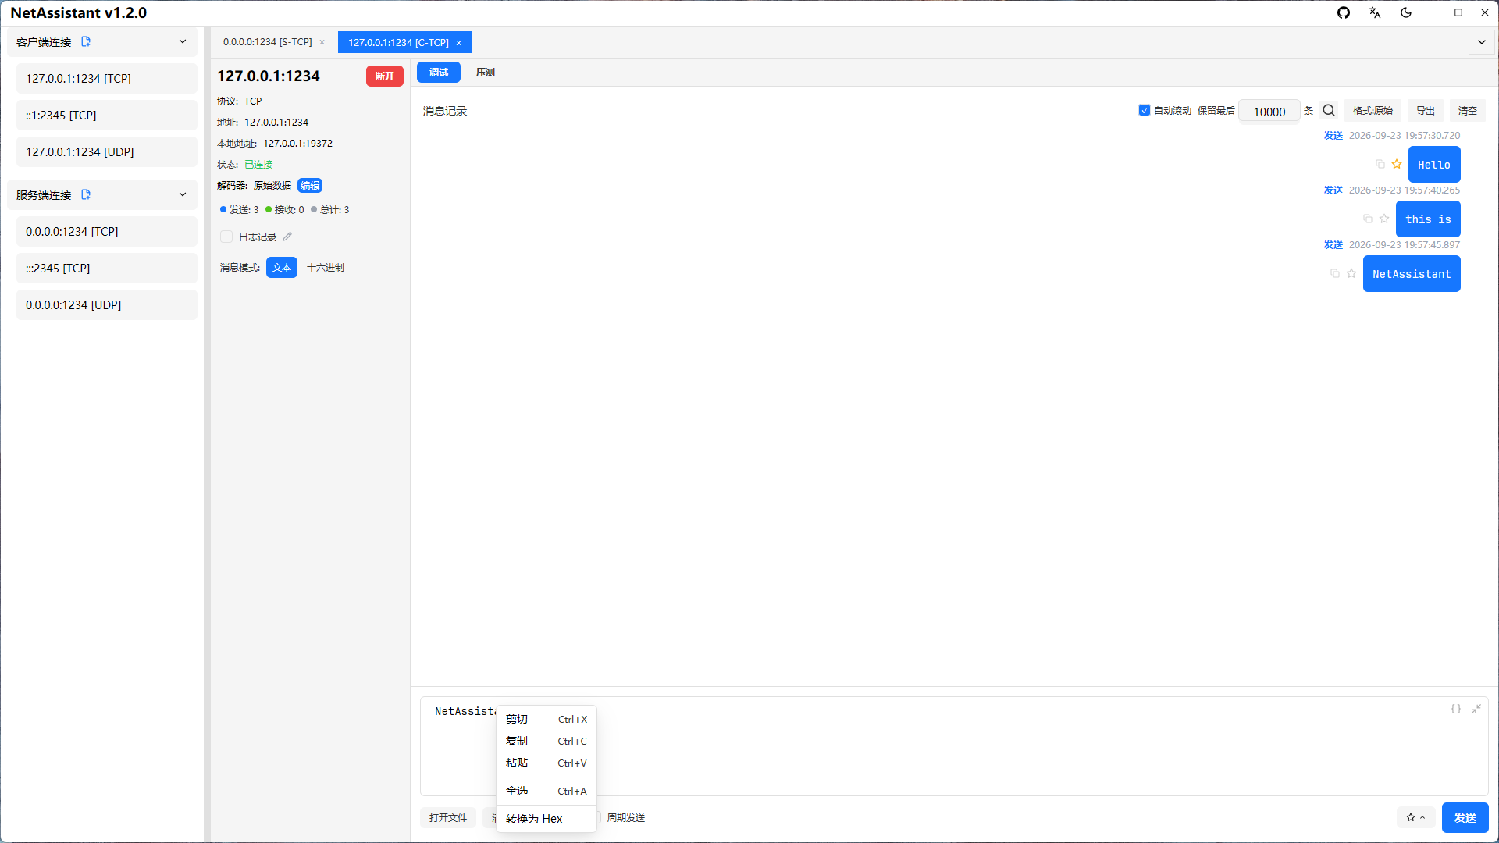Add new server connection icon beside 服务端连接
The width and height of the screenshot is (1499, 843).
point(86,194)
